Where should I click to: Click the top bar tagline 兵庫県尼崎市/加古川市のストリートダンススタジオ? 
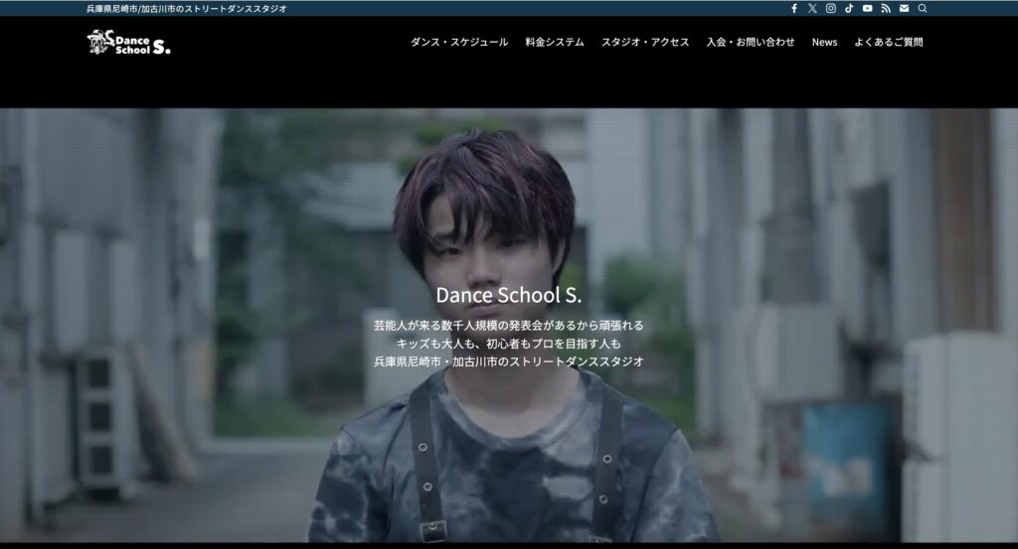click(187, 8)
